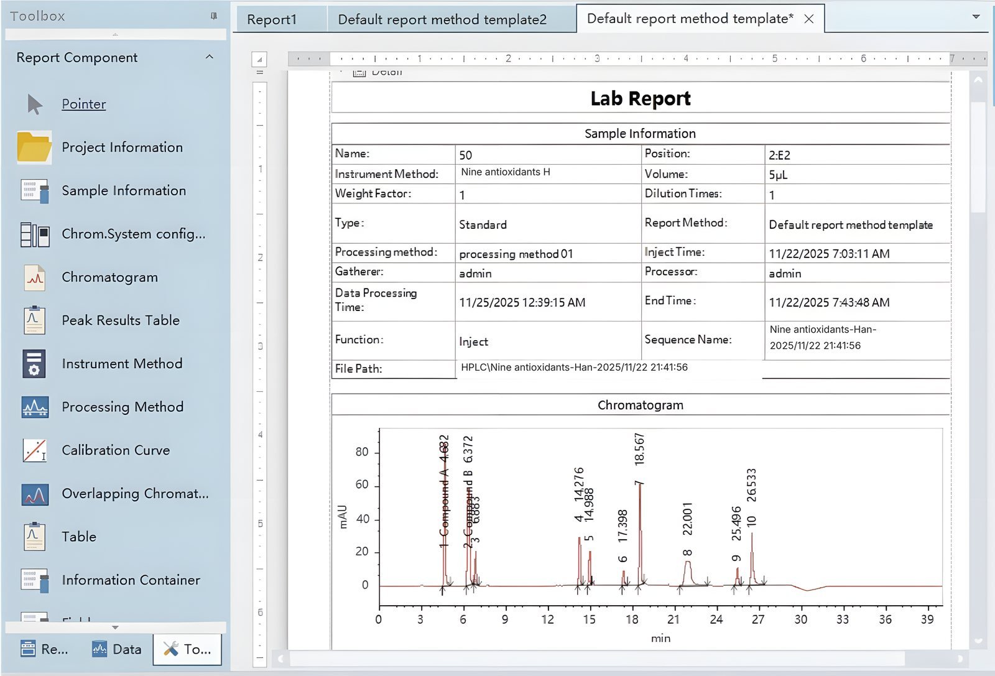
Task: Click the vertical scrollbar up arrow
Action: [x=978, y=80]
